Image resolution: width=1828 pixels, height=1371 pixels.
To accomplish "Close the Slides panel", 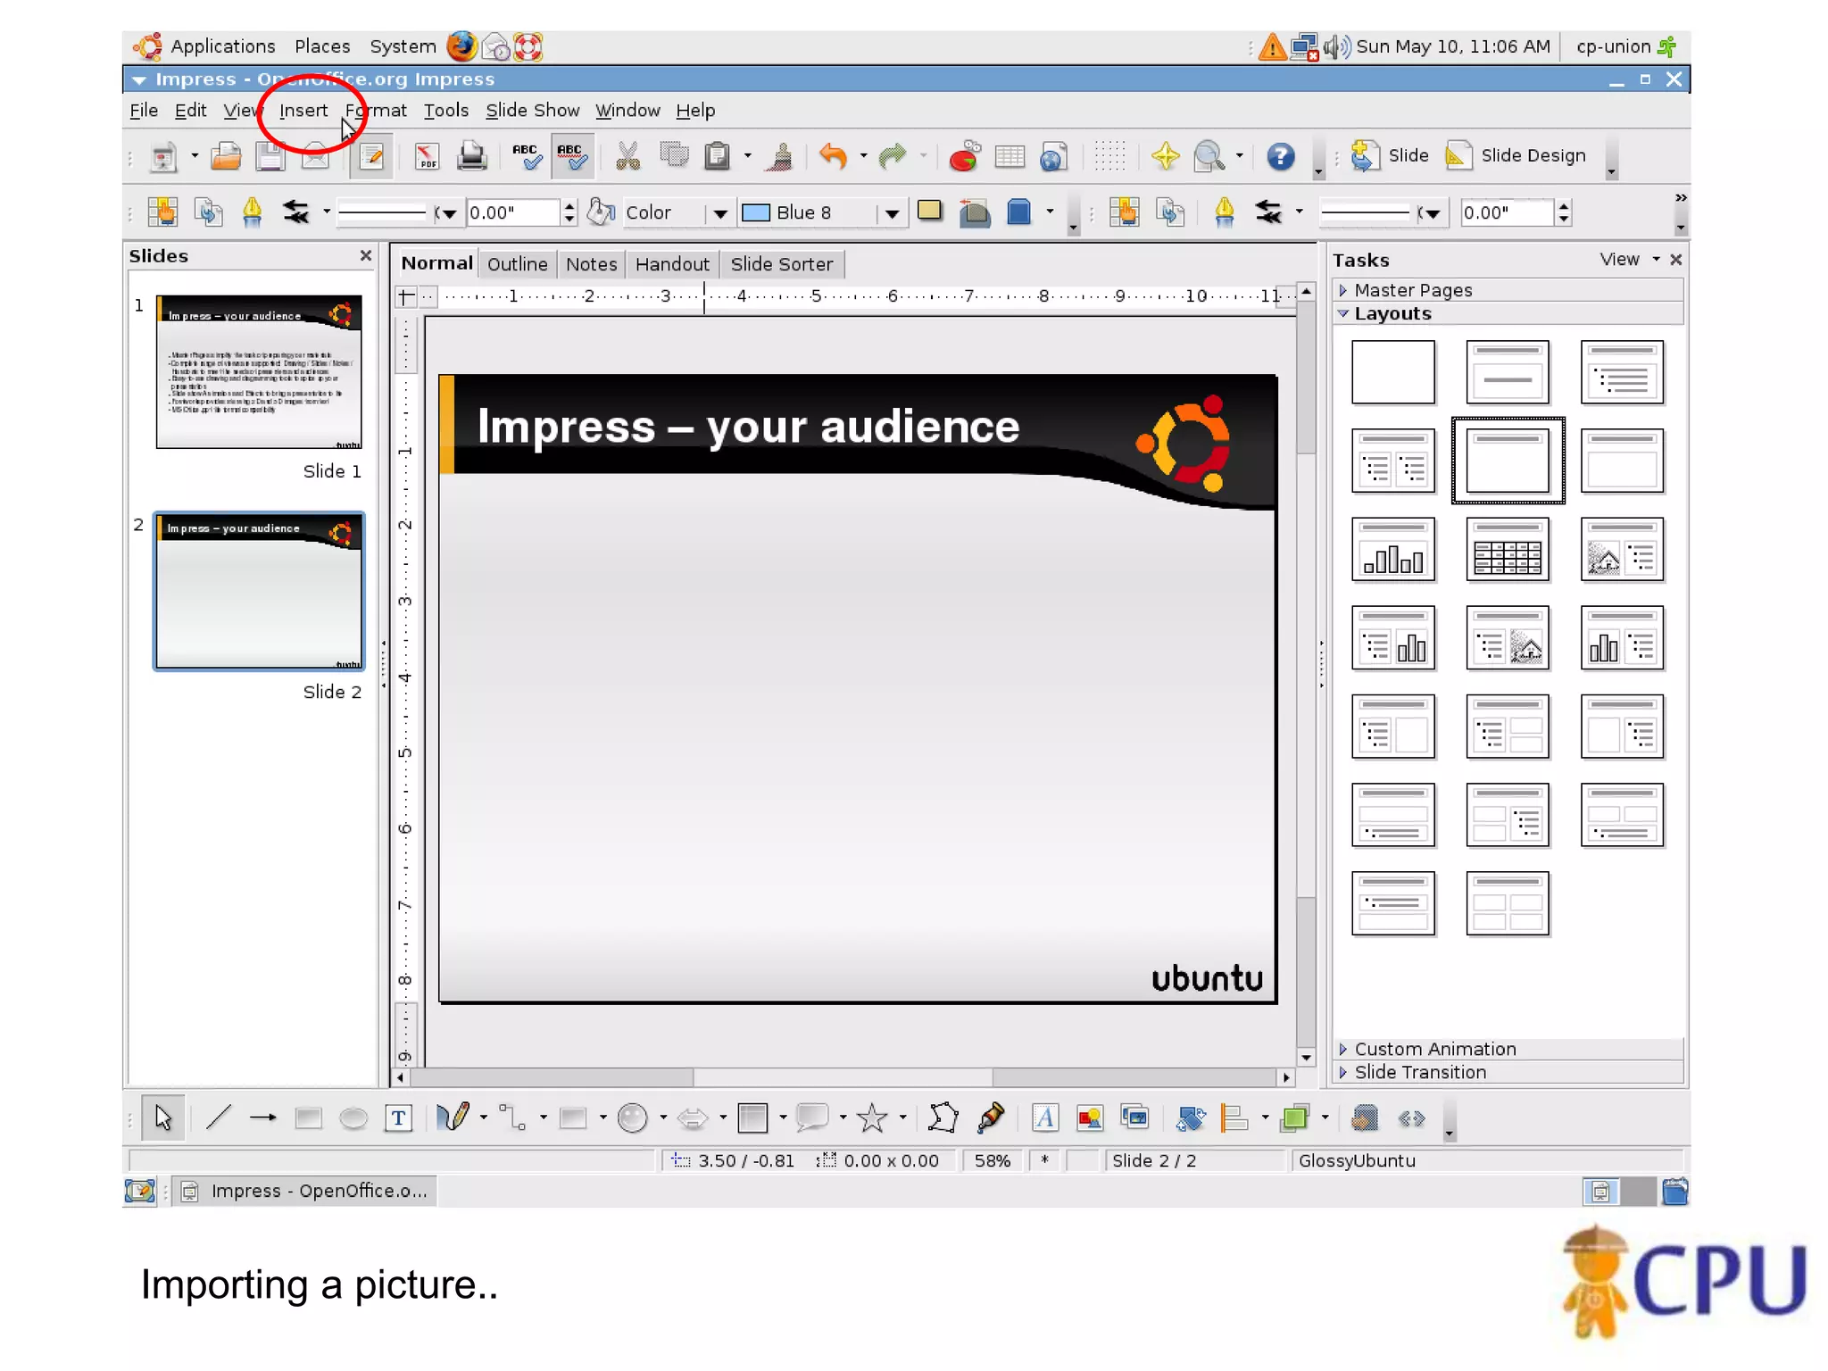I will pyautogui.click(x=365, y=255).
